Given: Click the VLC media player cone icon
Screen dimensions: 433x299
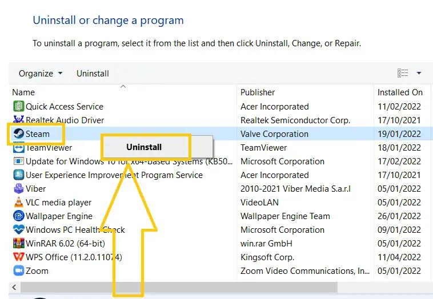Looking at the screenshot, I should coord(18,202).
